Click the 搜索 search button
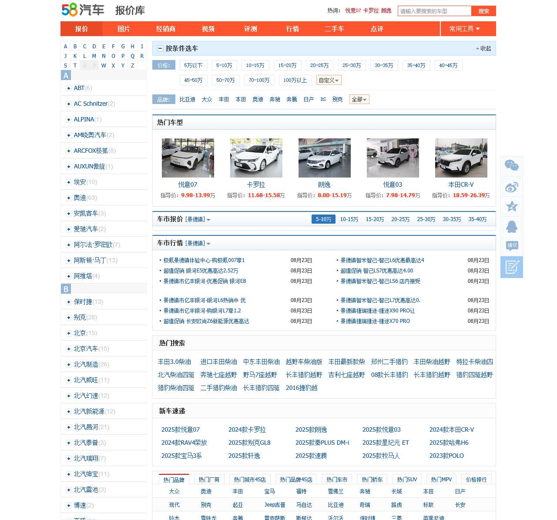 coord(483,11)
